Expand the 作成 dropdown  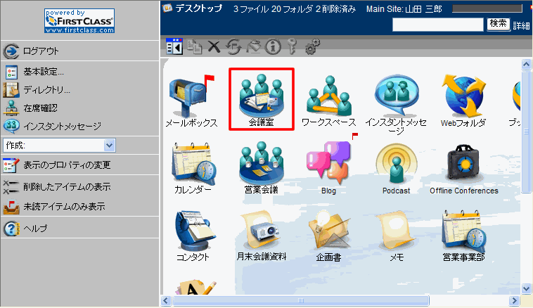pos(109,145)
